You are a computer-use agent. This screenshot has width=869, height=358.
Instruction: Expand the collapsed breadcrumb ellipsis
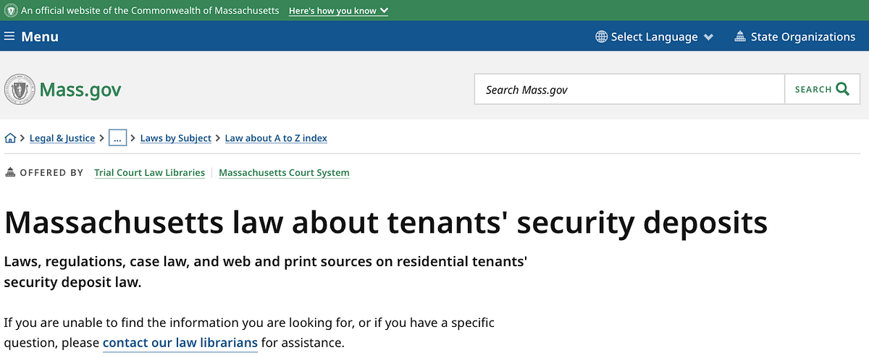[118, 138]
